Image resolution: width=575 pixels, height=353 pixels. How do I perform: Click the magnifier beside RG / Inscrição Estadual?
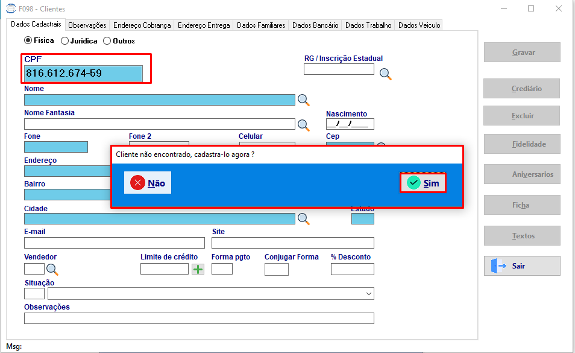(x=385, y=74)
